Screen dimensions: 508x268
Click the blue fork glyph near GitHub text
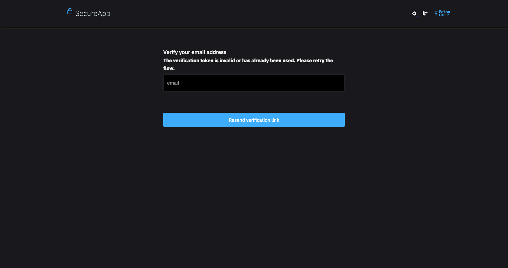(x=436, y=13)
